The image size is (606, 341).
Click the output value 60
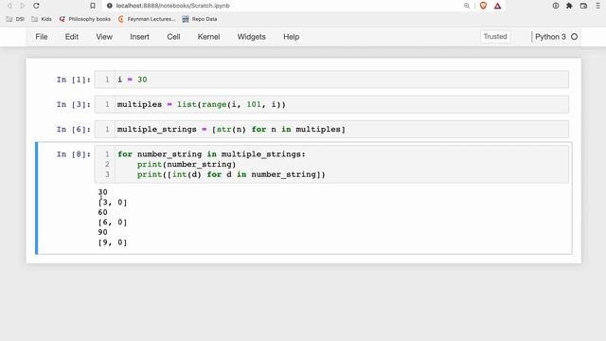[x=102, y=212]
